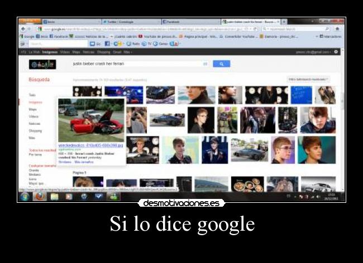Open the YouTube bookmark in the bookmarks bar
363x263 pixels.
158,36
